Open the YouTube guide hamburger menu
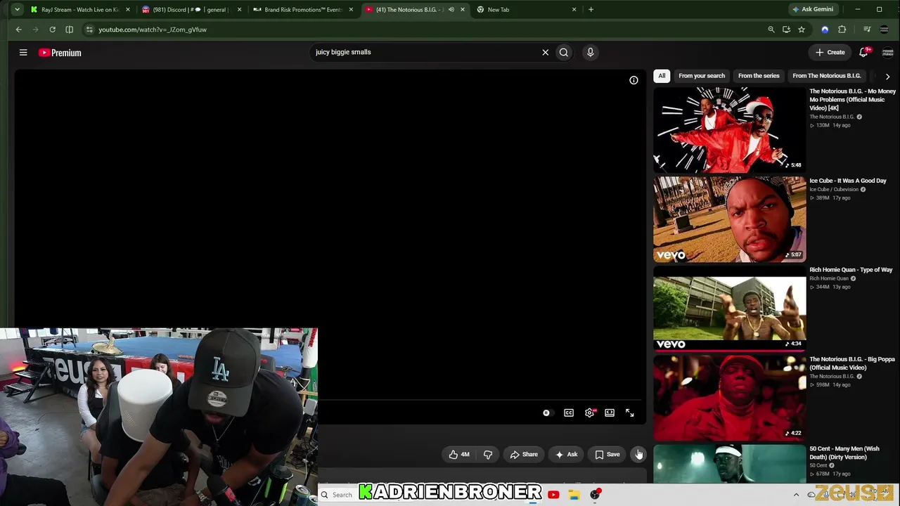This screenshot has width=900, height=506. (23, 53)
